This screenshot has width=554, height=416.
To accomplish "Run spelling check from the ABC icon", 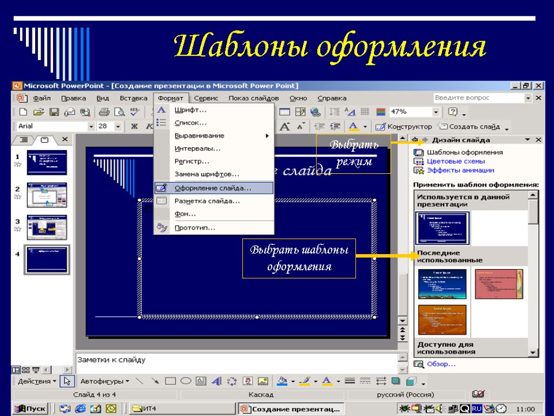I will pos(135,112).
